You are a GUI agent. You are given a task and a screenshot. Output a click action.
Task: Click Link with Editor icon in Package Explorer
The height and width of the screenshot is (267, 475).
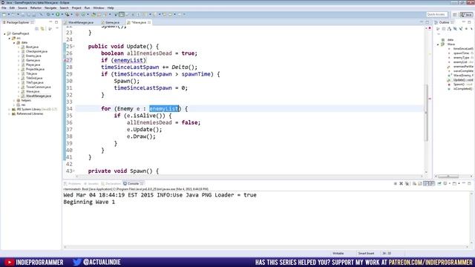(x=42, y=28)
